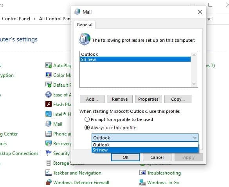Confirm with the OK button
The height and width of the screenshot is (187, 229).
[x=125, y=157]
